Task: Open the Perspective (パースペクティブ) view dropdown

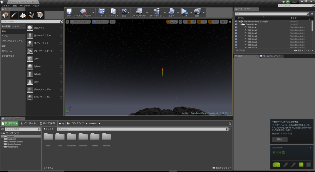Action: pyautogui.click(x=80, y=22)
